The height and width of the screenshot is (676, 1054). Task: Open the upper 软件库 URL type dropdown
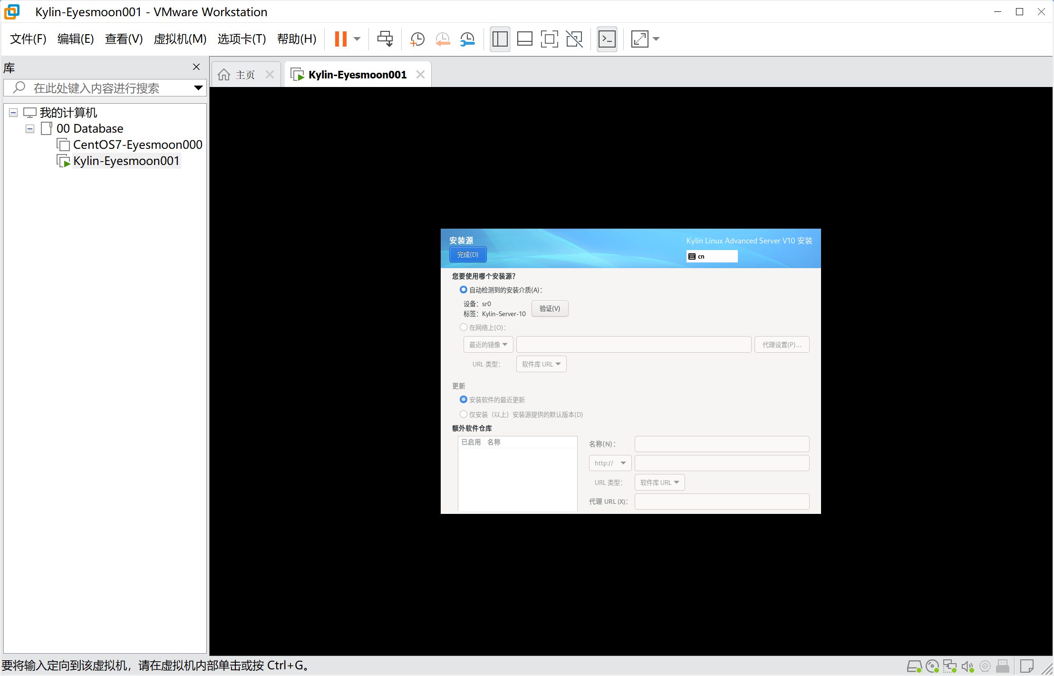pos(542,364)
